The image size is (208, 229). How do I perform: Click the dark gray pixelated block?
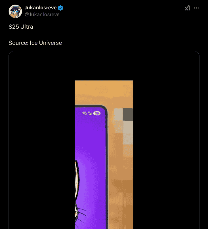click(128, 114)
